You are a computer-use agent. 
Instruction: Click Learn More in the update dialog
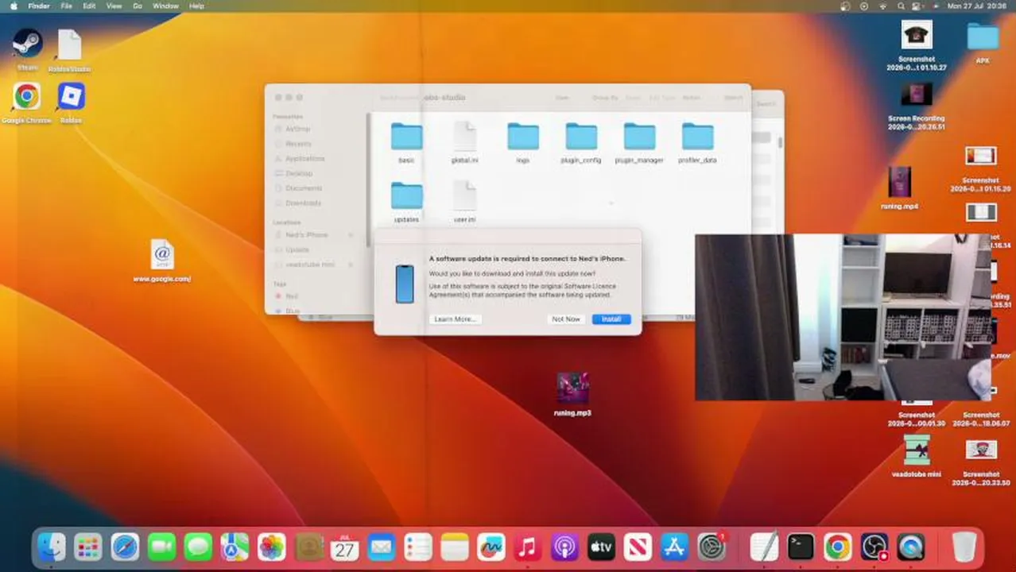455,319
